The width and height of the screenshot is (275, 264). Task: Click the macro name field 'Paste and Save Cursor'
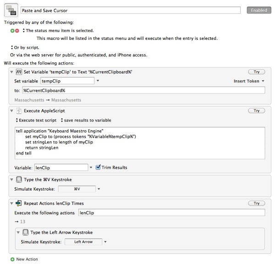(131, 11)
